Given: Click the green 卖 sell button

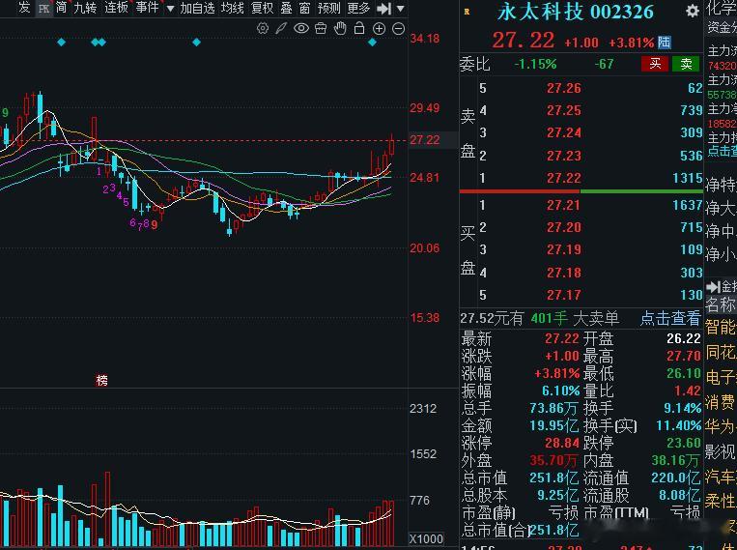Looking at the screenshot, I should (686, 64).
